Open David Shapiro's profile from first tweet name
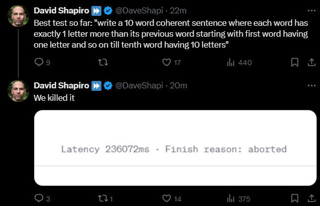Image resolution: width=320 pixels, height=206 pixels. tap(62, 10)
